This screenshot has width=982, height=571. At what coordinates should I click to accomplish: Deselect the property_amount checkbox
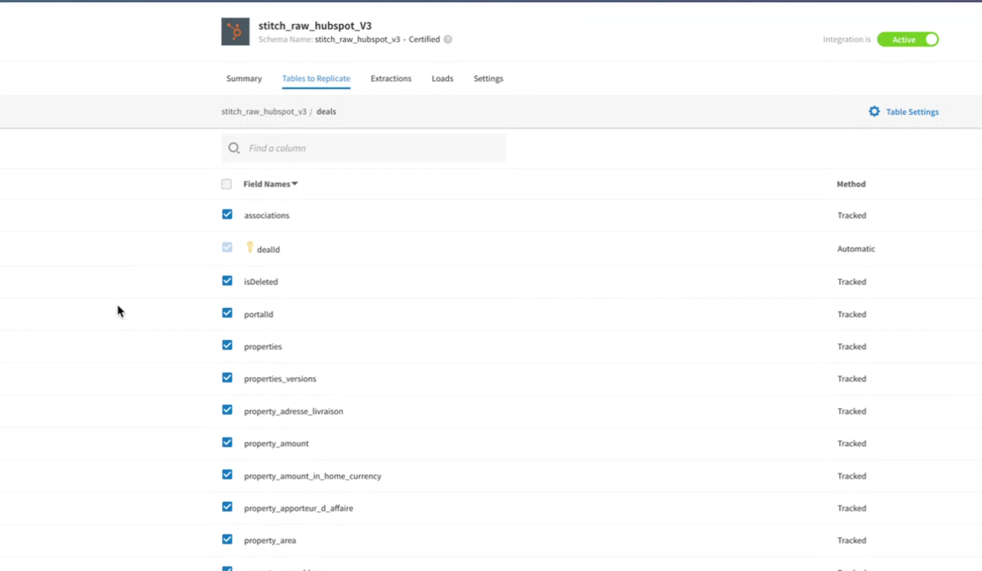tap(227, 443)
